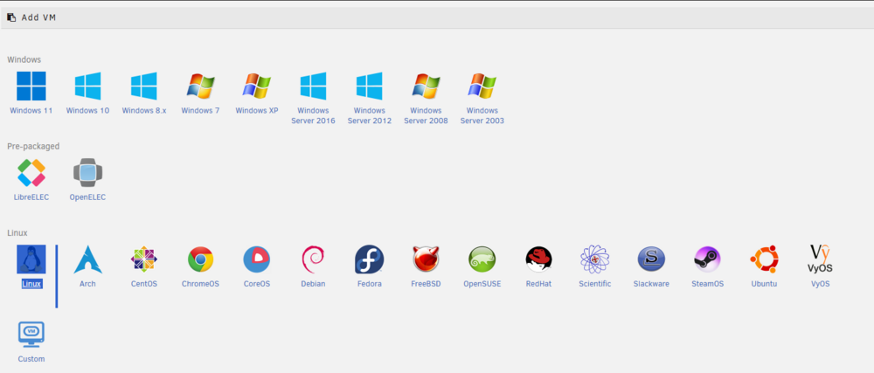Click the Windows 10 text link
Viewport: 874px width, 373px height.
[x=87, y=110]
